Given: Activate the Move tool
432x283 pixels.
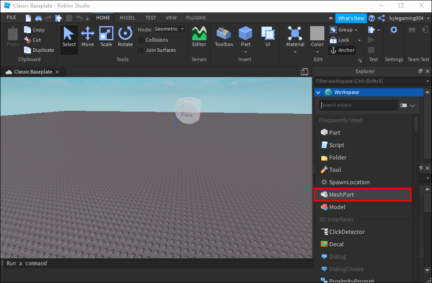Looking at the screenshot, I should coord(88,37).
